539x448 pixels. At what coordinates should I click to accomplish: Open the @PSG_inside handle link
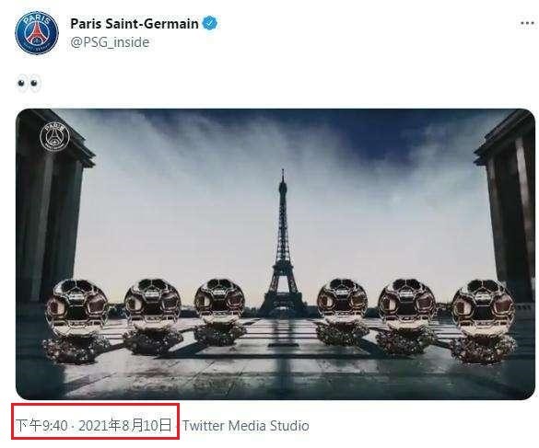[110, 42]
